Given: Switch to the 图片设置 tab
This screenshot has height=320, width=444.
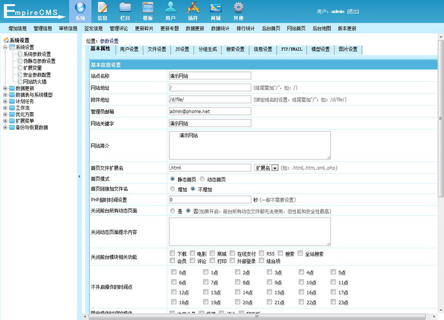Looking at the screenshot, I should (348, 49).
